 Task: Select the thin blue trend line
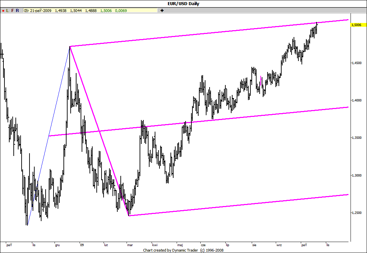pyautogui.click(x=49, y=136)
